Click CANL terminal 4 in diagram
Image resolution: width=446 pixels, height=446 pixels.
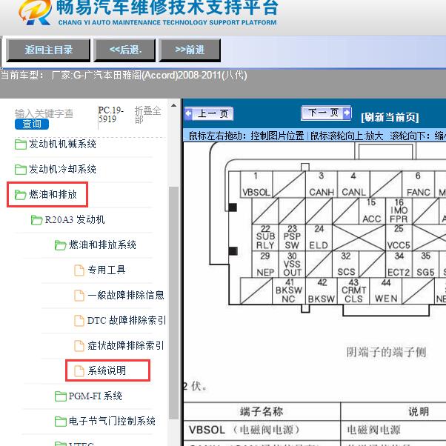coord(353,184)
